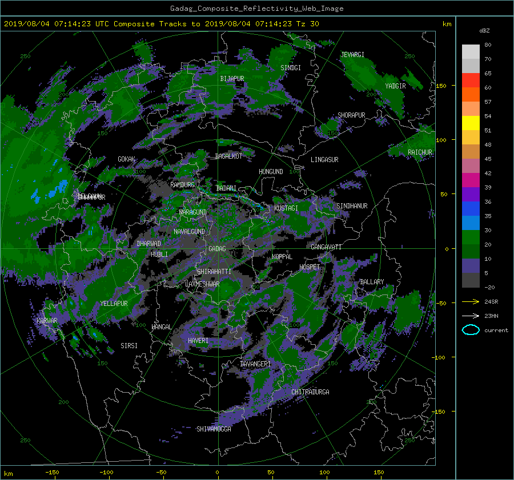Click the SIRSI city label
Viewport: 514px width, 480px height.
point(129,346)
